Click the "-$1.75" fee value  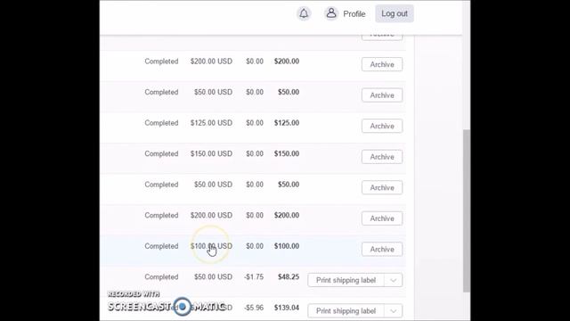[254, 277]
